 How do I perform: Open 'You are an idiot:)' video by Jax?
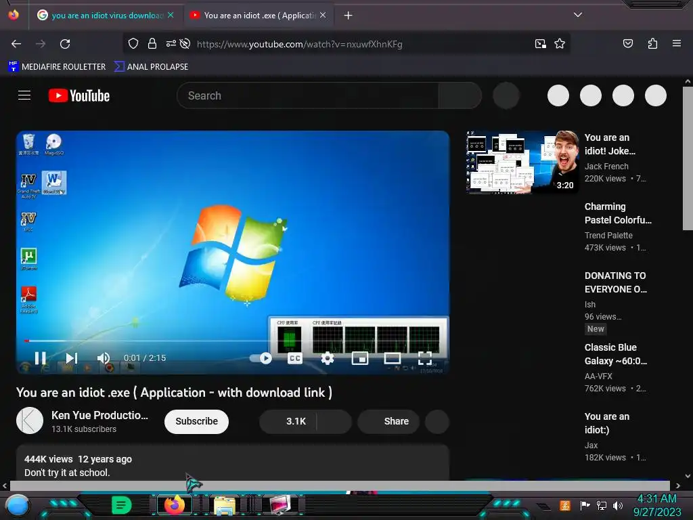coord(607,423)
